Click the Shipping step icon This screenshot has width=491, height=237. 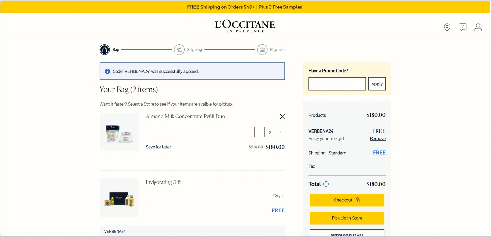point(179,50)
